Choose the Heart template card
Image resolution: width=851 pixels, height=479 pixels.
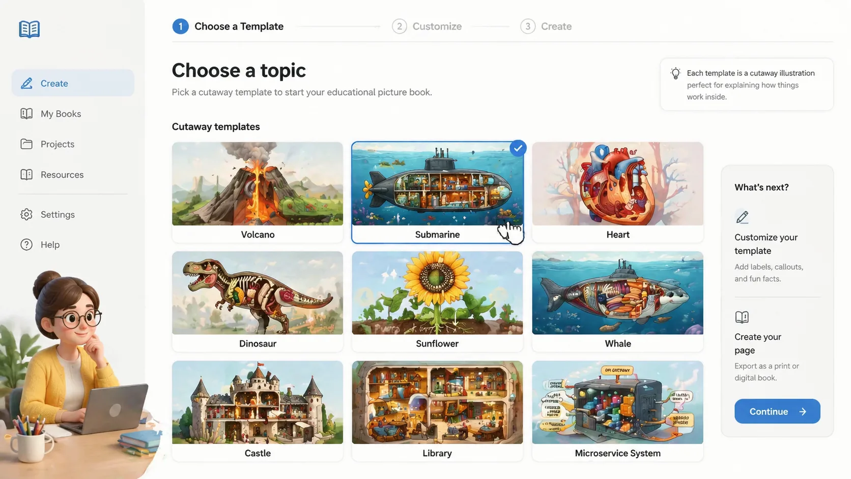pos(618,192)
